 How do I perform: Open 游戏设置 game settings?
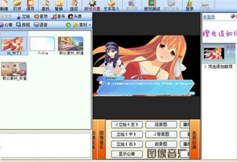(92, 5)
